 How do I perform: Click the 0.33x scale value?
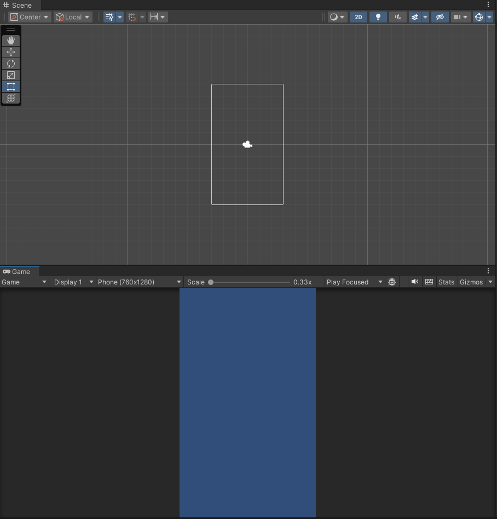click(302, 282)
